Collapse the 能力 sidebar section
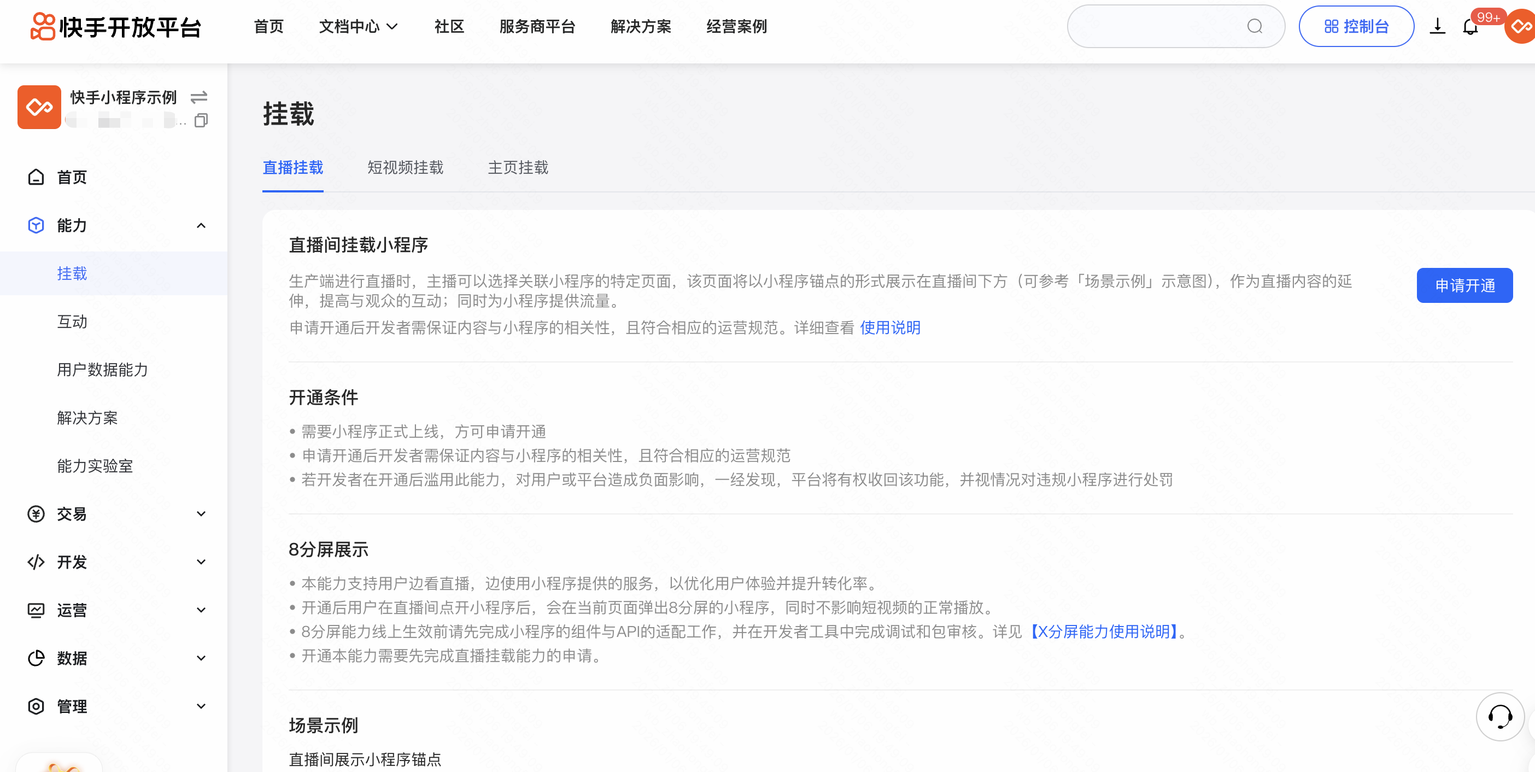1535x772 pixels. [x=201, y=225]
